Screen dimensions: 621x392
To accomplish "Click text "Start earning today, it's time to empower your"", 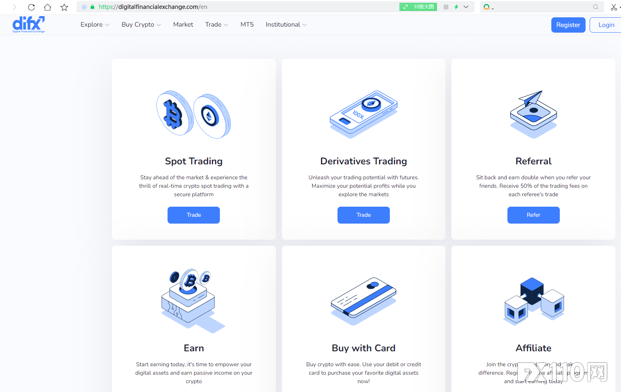I will point(194,365).
